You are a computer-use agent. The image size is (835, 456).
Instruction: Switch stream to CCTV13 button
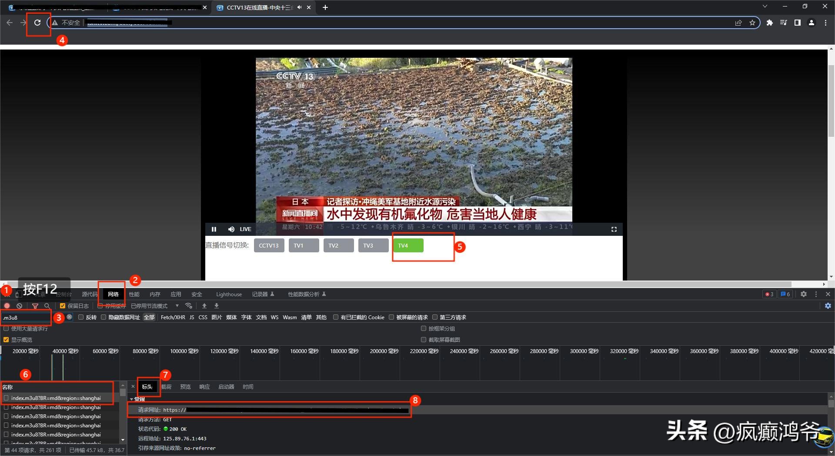[x=269, y=245]
